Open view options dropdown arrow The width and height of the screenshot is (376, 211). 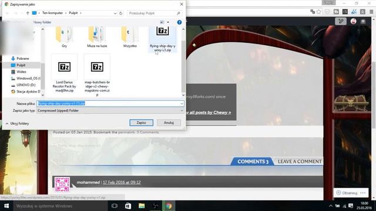click(168, 22)
